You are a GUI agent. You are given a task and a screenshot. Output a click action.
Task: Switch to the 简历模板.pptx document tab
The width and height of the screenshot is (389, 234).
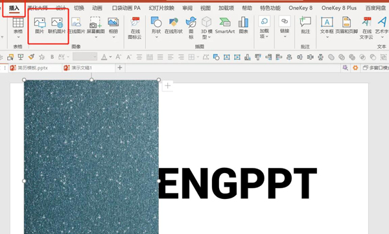[32, 68]
